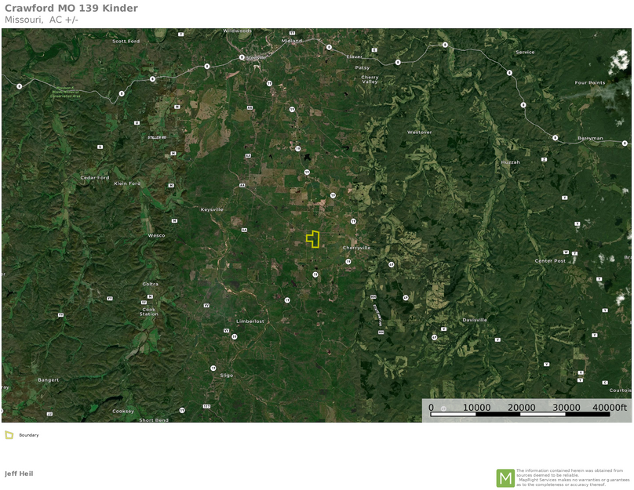Select the Courtois label on the map
Viewport: 634px width, 490px height.
tap(620, 390)
